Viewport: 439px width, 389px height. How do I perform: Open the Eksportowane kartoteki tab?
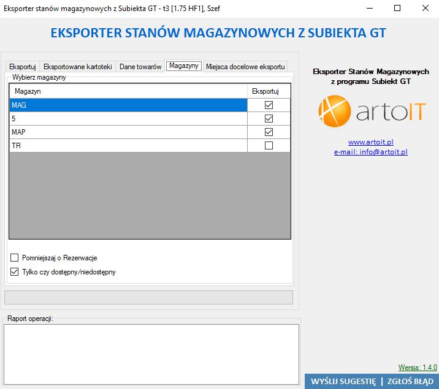[x=77, y=66]
